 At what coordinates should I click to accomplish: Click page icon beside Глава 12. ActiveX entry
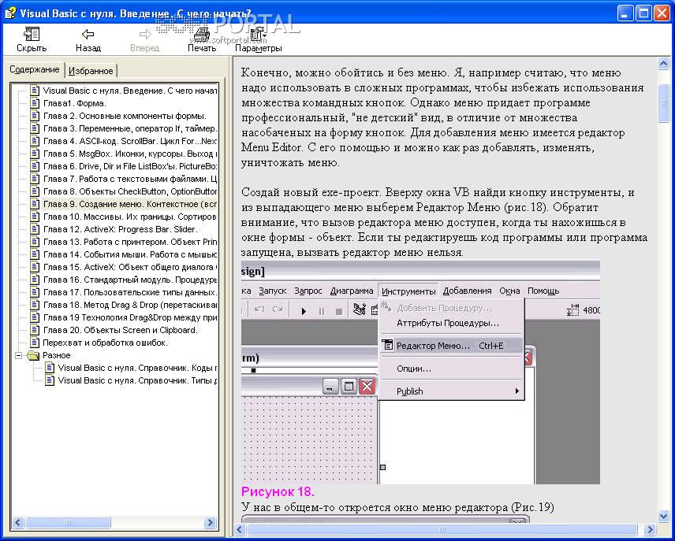[x=35, y=229]
